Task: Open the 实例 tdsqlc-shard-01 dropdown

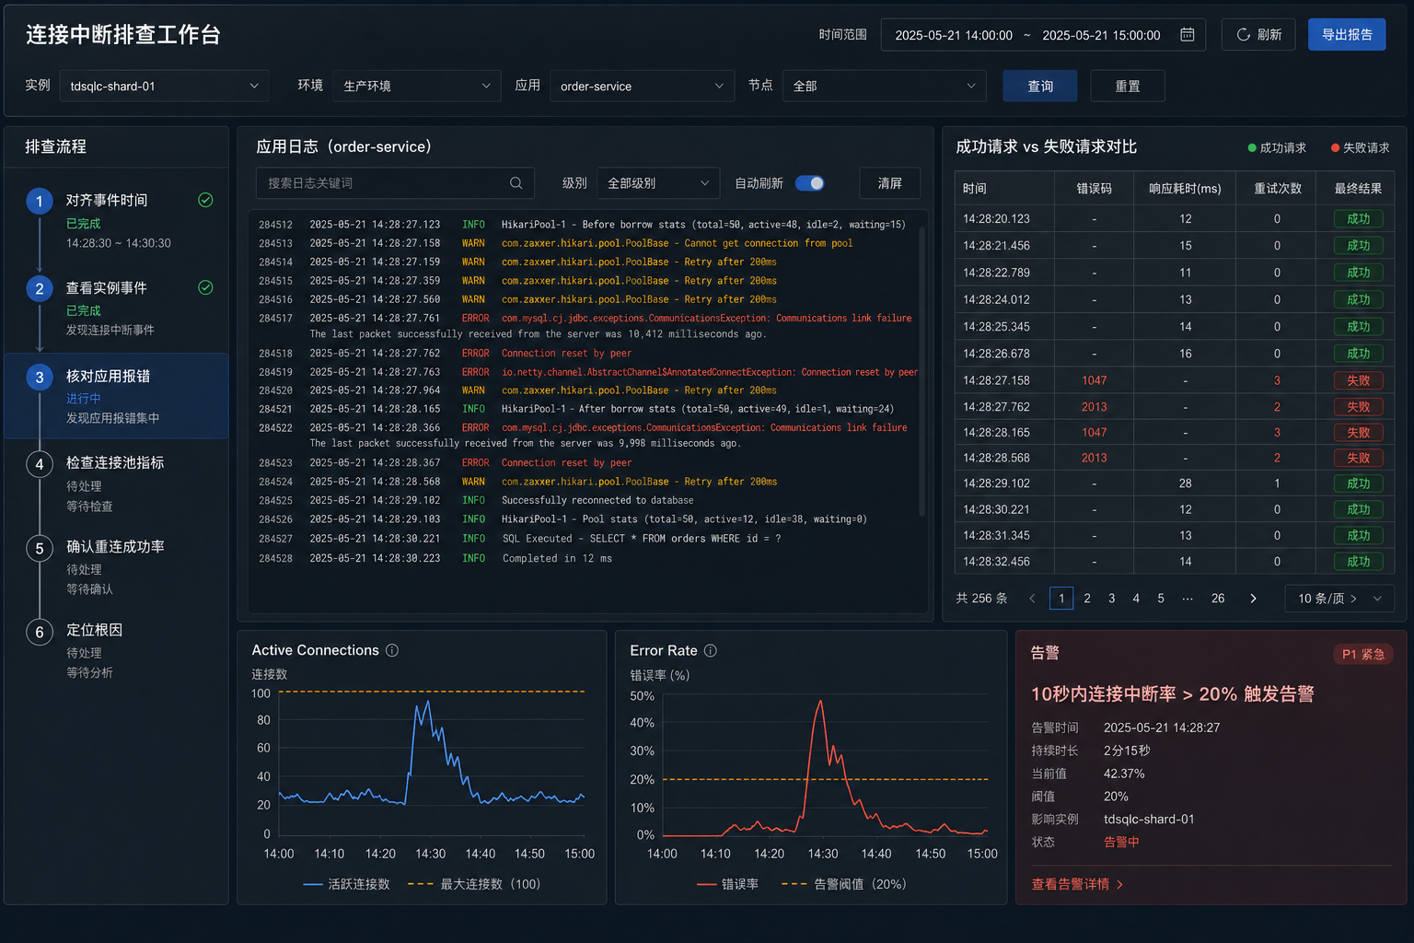Action: (x=165, y=86)
